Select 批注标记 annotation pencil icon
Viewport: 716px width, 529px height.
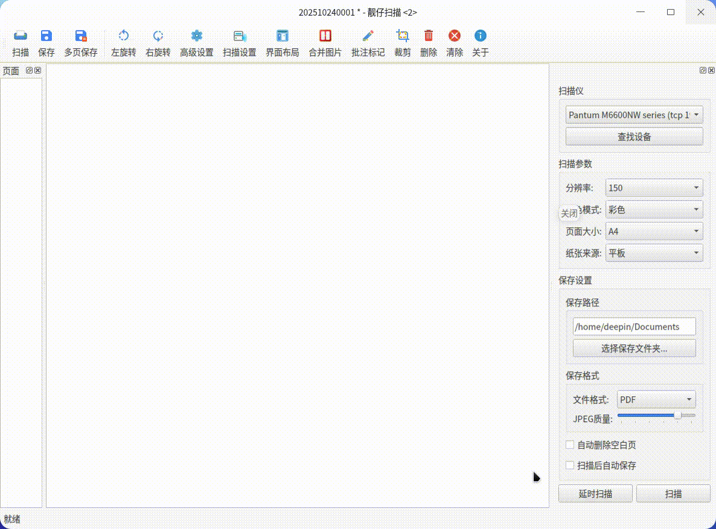click(x=368, y=36)
